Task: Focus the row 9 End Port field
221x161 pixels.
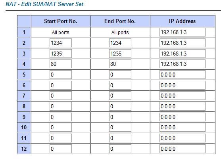Action: coord(120,117)
